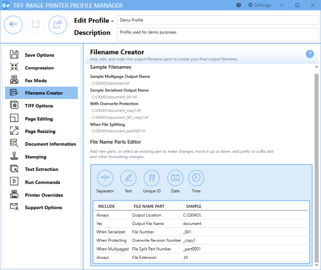The width and height of the screenshot is (321, 270).
Task: Click the Page Resizing arrows icon
Action: pyautogui.click(x=14, y=130)
